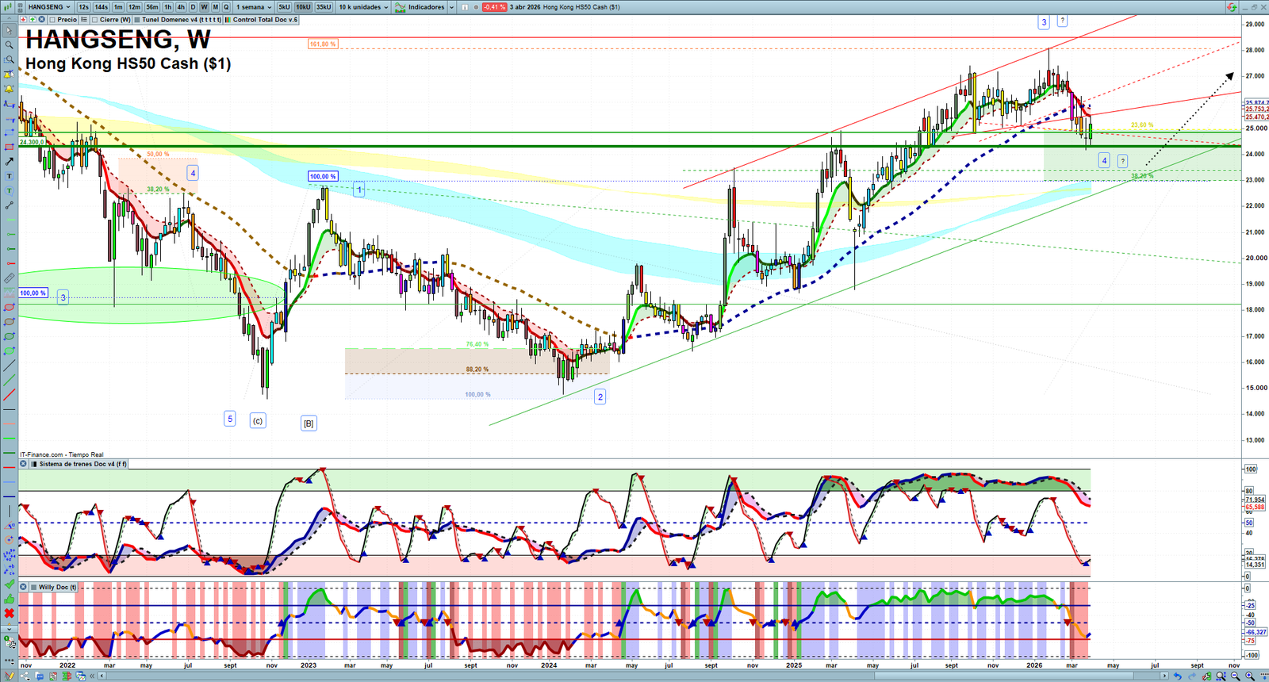1269x682 pixels.
Task: Click the red add-indicator plus icon
Action: pyautogui.click(x=23, y=20)
